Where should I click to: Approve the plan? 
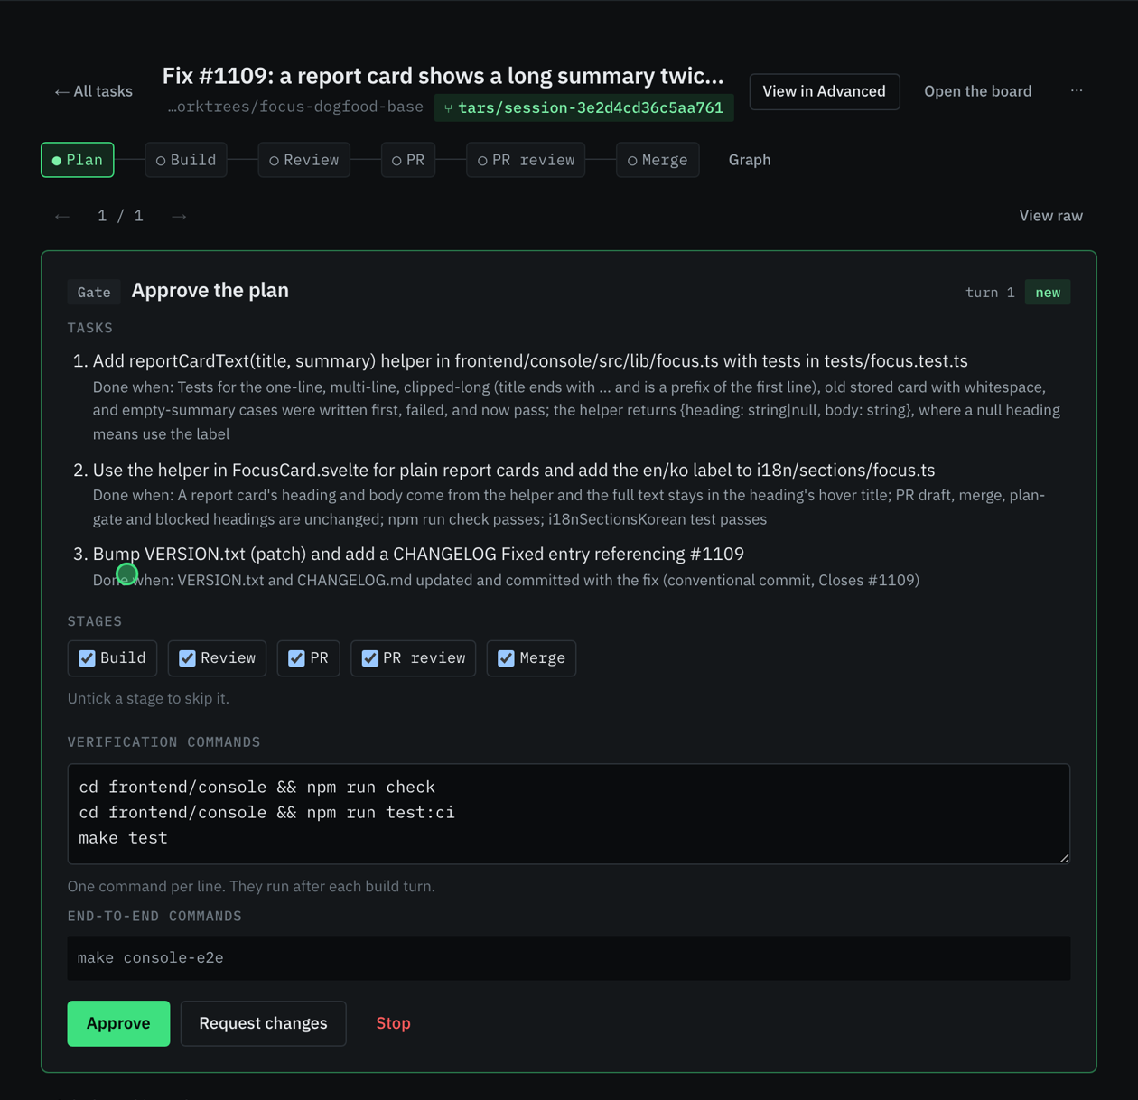(x=118, y=1023)
